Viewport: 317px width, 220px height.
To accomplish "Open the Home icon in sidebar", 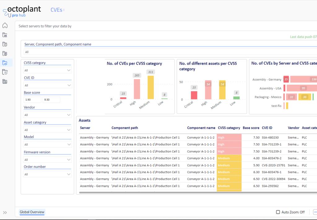I will [5, 25].
